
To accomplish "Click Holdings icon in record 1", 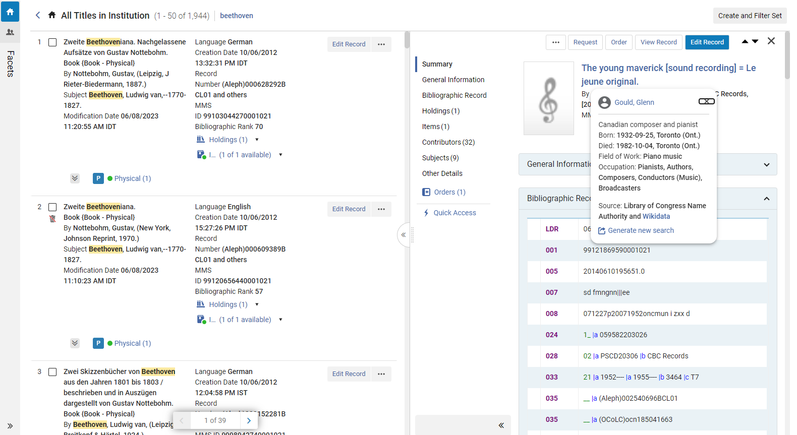I will [201, 140].
